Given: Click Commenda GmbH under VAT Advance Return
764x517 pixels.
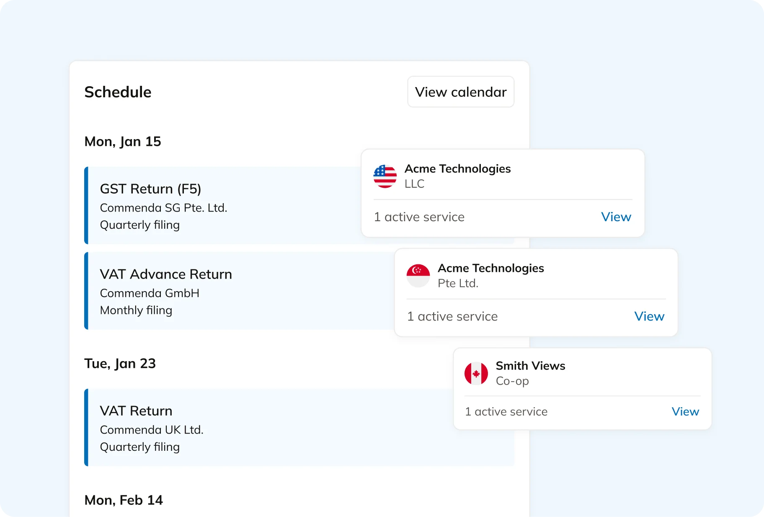Looking at the screenshot, I should point(150,293).
